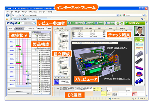Select the blue clip part thumbnail
The height and width of the screenshot is (104, 153).
139,81
